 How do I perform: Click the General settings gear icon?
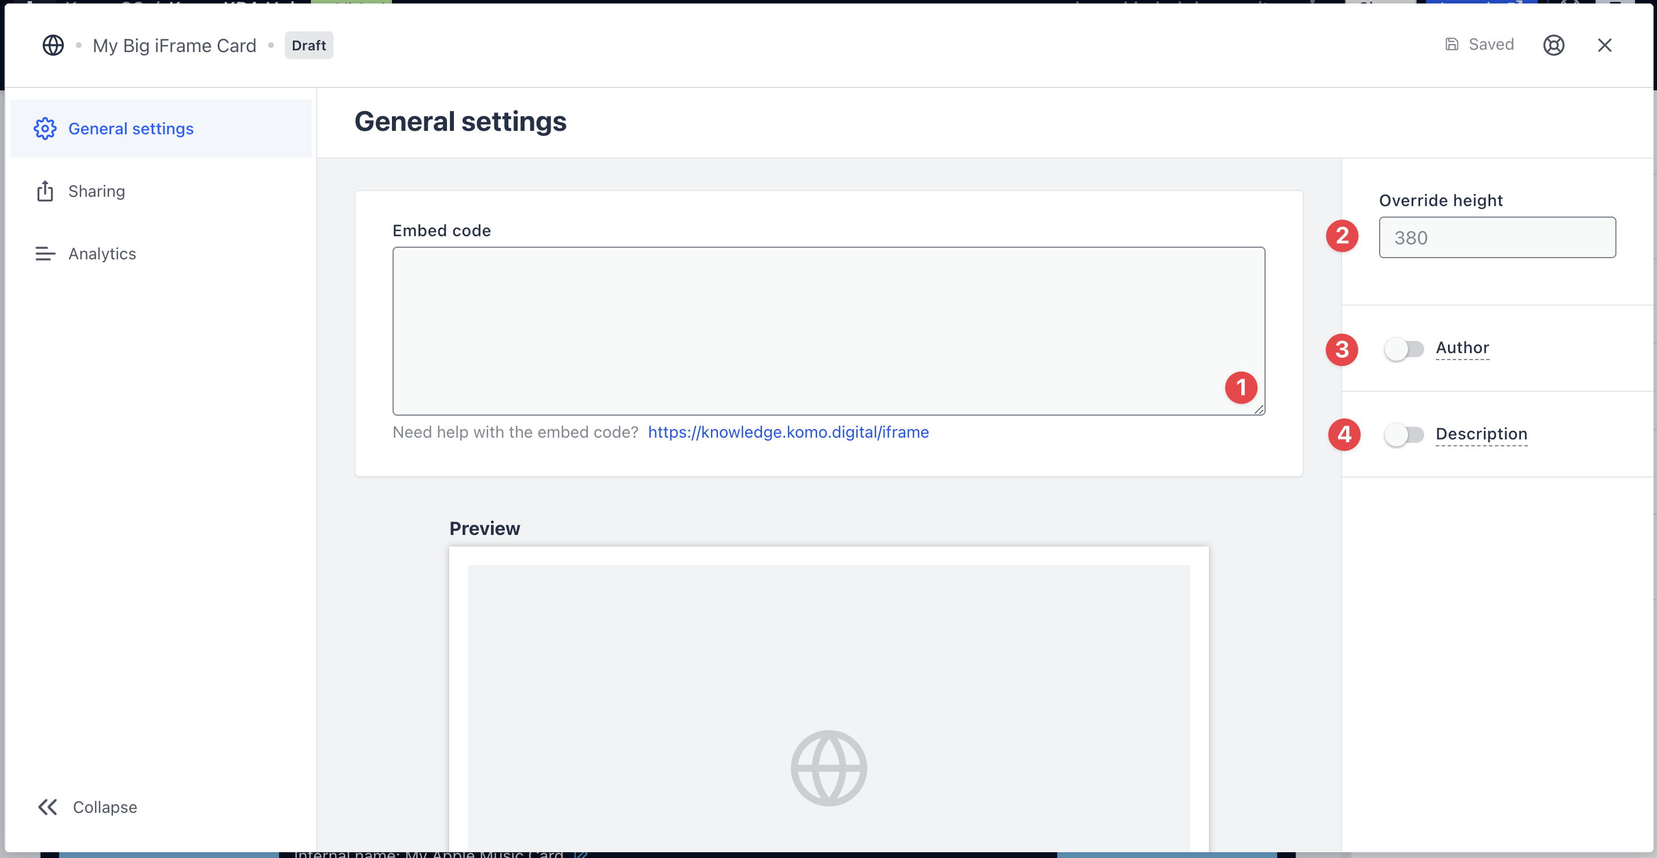tap(45, 129)
